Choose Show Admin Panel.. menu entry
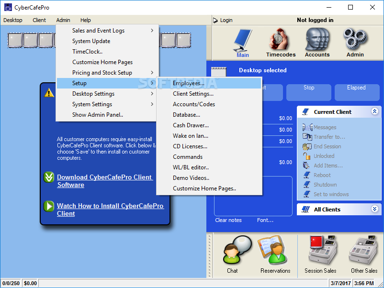 tap(107, 115)
